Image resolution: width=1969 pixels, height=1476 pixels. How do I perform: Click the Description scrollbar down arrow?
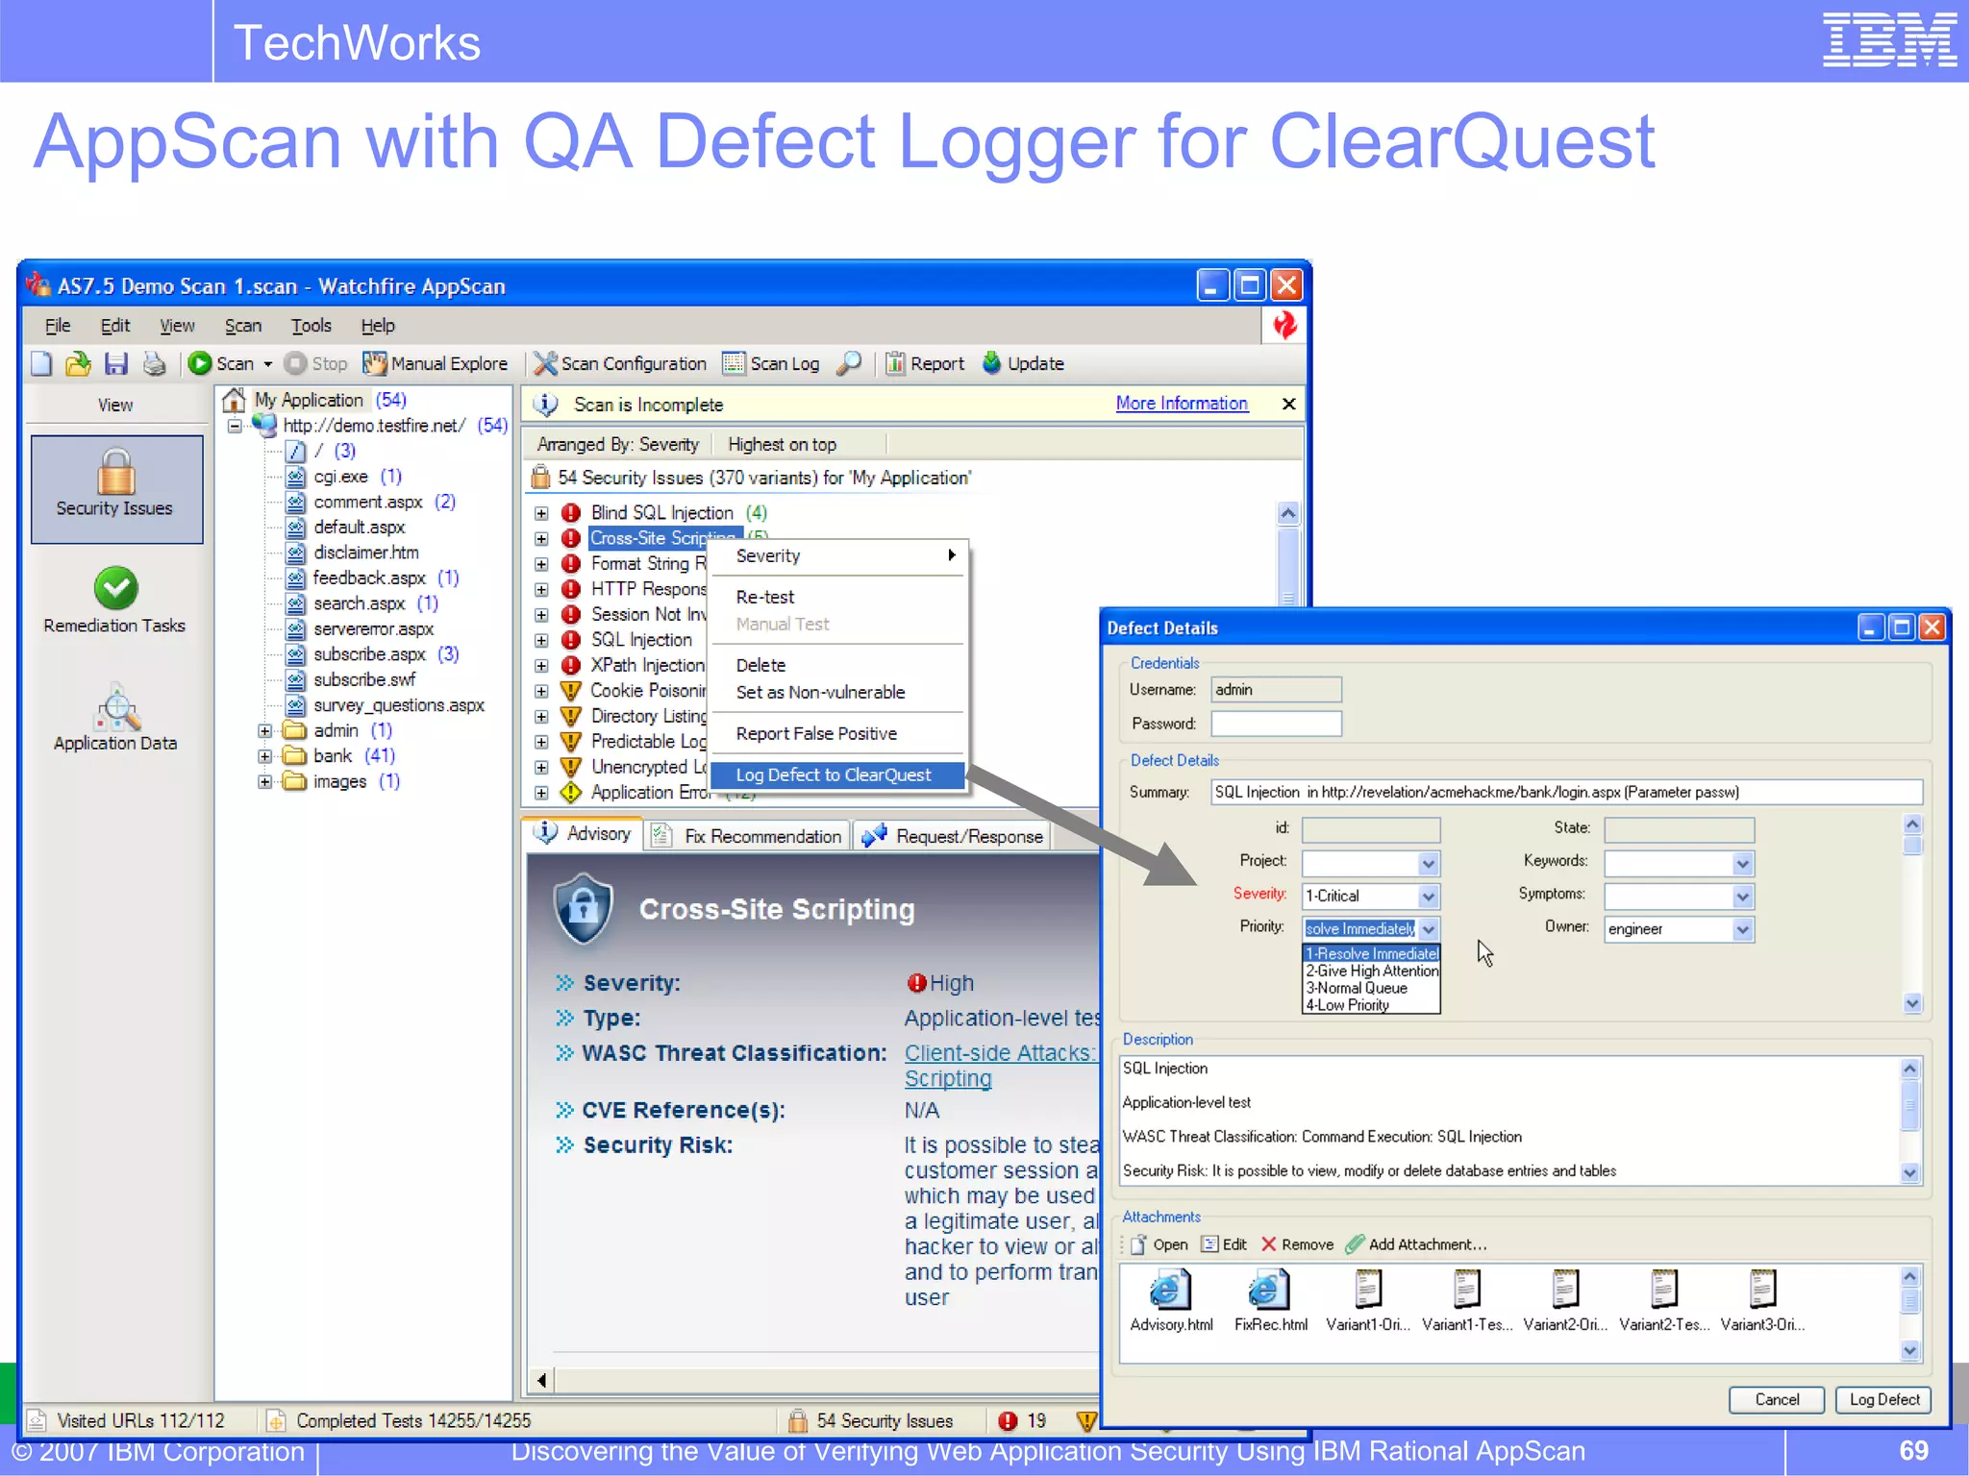[1909, 1172]
